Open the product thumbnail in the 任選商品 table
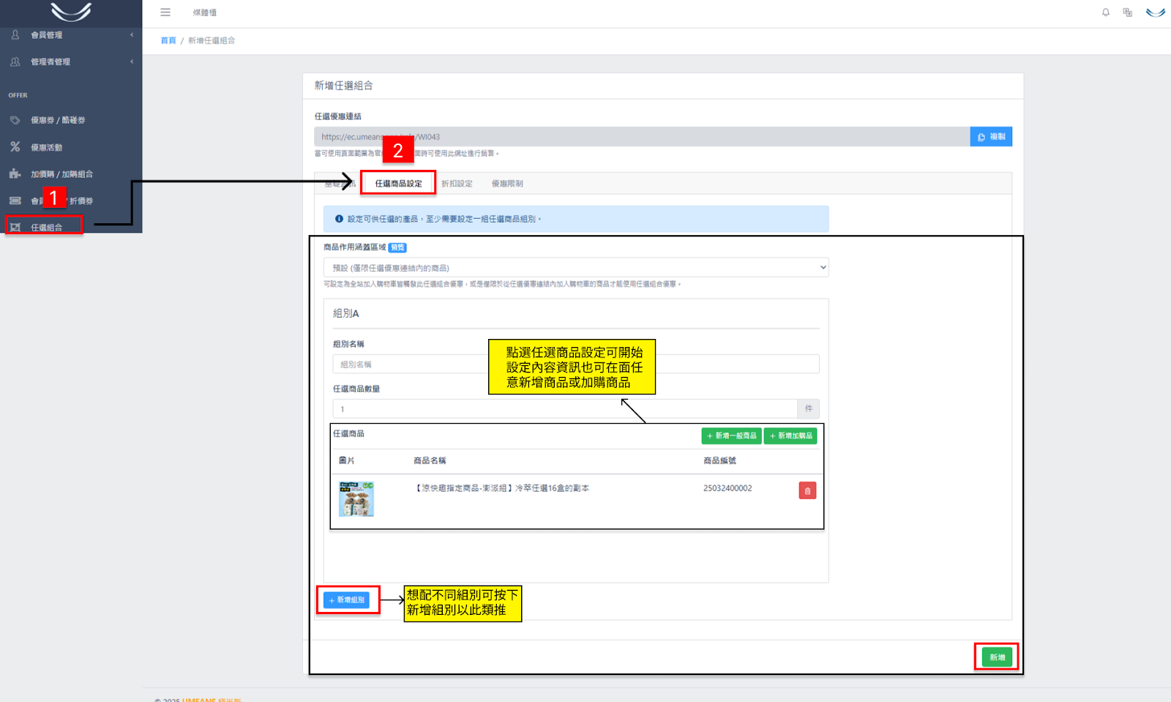 click(356, 499)
